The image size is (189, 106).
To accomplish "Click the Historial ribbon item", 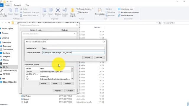I will 110,15.
